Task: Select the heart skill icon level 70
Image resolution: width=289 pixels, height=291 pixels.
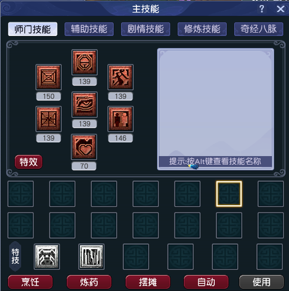Action: [84, 147]
